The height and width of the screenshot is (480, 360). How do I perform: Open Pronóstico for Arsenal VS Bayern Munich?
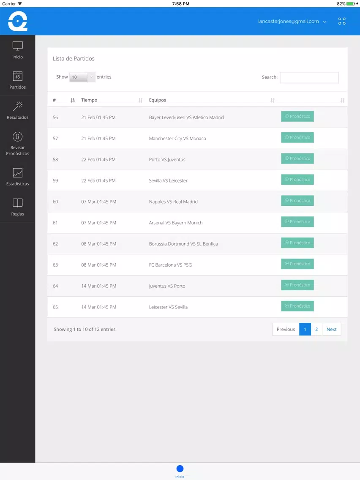(x=297, y=222)
